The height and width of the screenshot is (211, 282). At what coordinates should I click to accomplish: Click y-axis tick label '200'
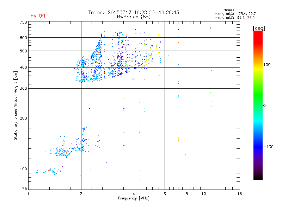[23, 118]
